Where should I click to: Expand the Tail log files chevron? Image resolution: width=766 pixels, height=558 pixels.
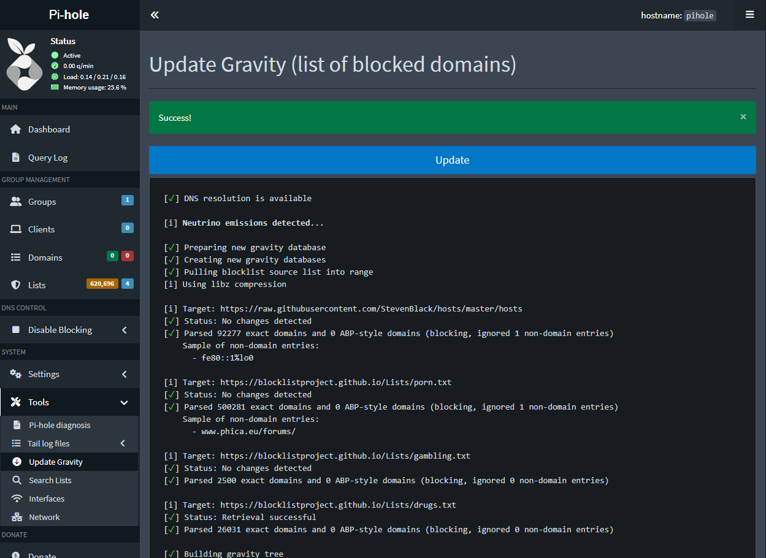(123, 443)
